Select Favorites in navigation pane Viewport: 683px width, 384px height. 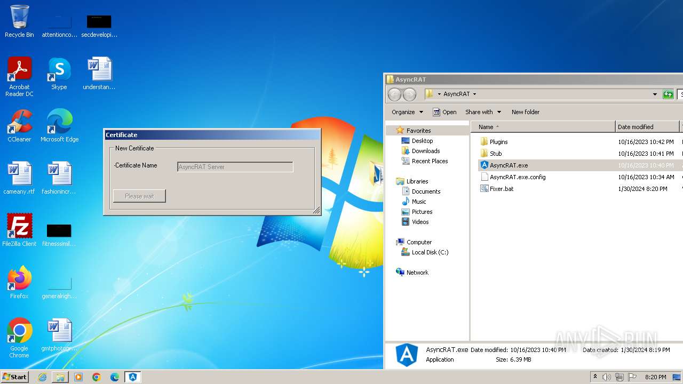click(418, 131)
